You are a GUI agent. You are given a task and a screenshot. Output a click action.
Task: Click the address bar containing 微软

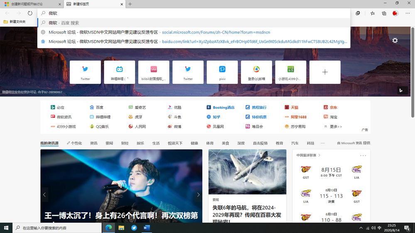click(194, 13)
